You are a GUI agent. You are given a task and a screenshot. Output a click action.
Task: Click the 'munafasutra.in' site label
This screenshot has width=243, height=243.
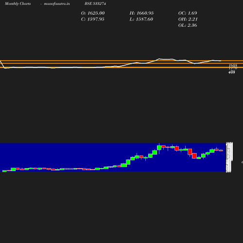(x=57, y=4)
